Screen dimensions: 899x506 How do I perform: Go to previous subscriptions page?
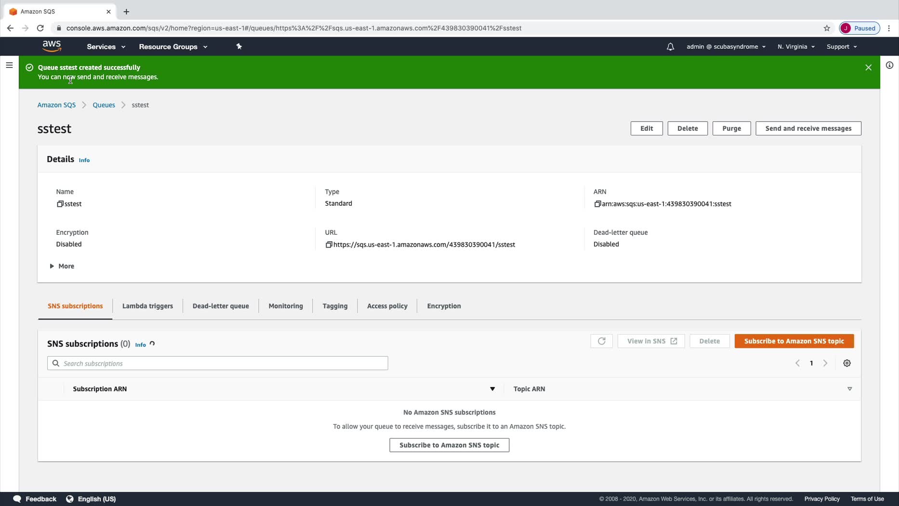797,363
